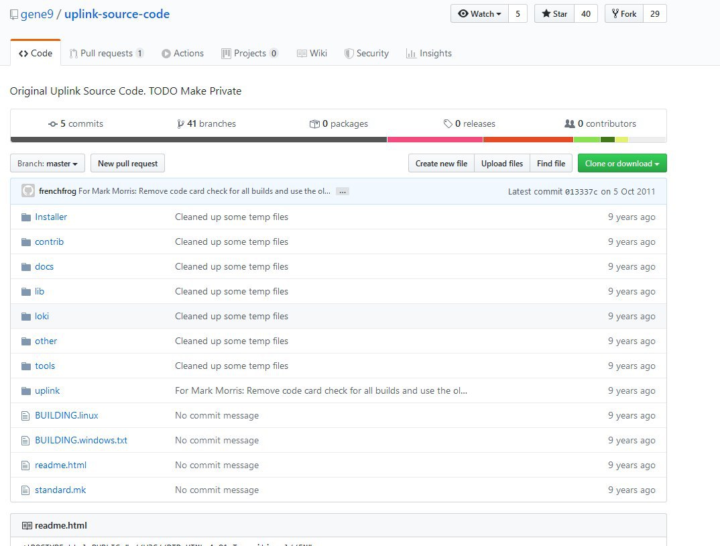Screen dimensions: 720x546
Task: View the watchers count 5
Action: [x=518, y=14]
